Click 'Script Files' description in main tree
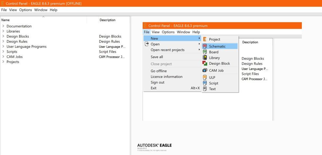 click(108, 51)
